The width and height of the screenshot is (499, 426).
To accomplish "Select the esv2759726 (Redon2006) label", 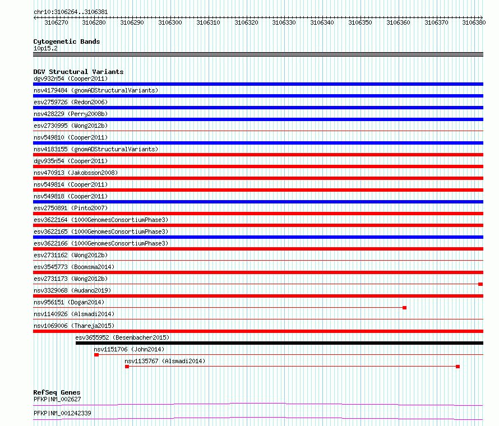I will point(71,102).
